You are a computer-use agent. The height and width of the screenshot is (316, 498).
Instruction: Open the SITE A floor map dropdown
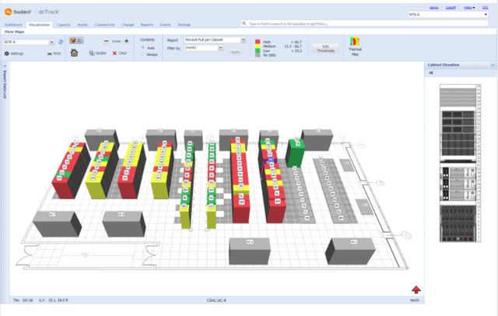pos(51,42)
